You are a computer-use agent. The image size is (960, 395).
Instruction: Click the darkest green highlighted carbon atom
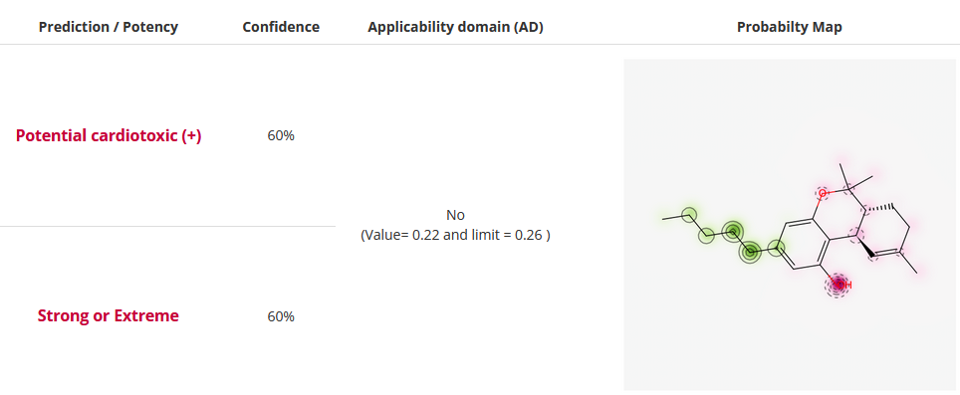[750, 252]
